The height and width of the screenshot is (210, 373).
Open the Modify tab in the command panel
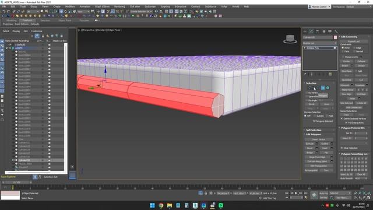[x=311, y=32]
